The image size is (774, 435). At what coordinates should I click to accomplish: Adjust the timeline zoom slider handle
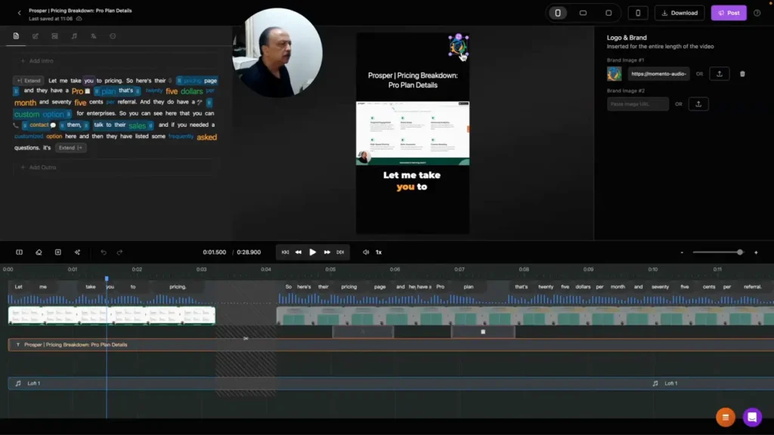[x=739, y=252]
